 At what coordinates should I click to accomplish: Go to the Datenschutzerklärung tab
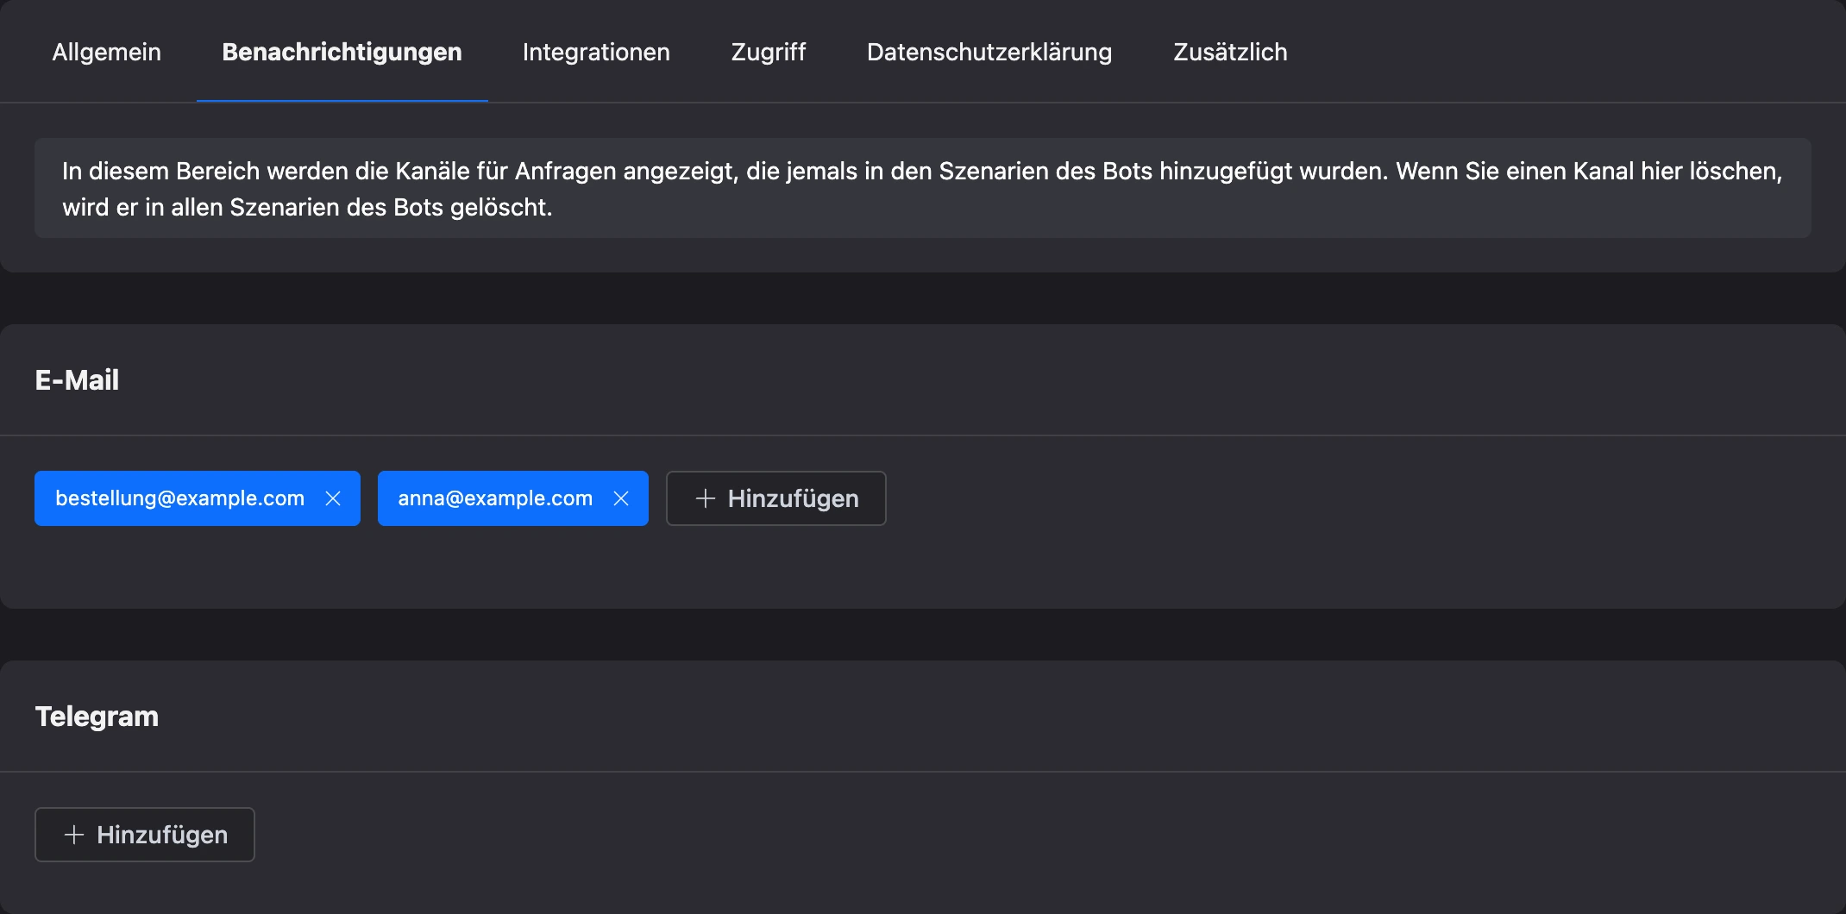[x=989, y=52]
